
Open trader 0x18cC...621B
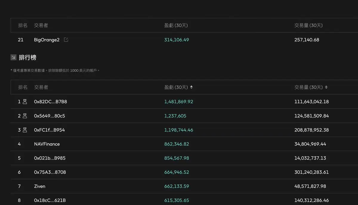[50, 200]
